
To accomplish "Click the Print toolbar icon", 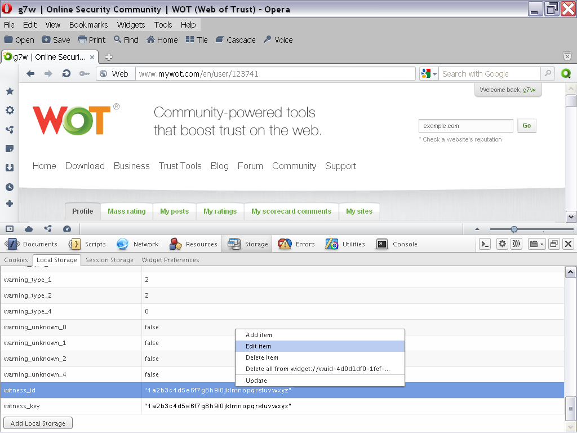I will tap(82, 39).
